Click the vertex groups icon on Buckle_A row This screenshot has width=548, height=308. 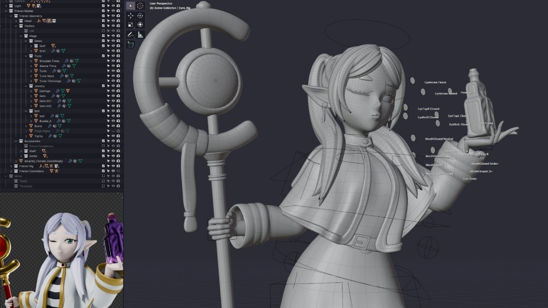63,121
